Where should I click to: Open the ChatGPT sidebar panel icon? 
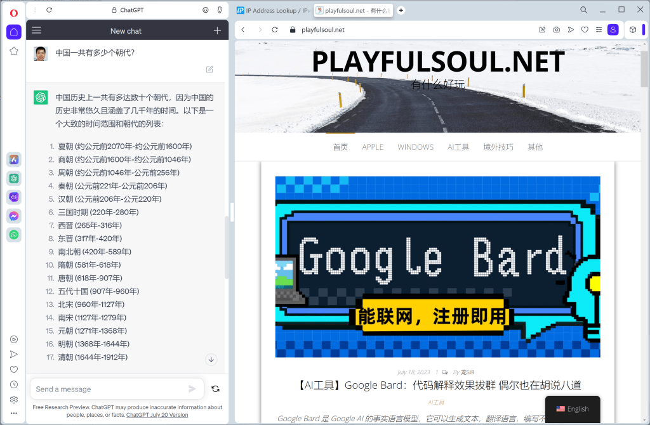point(14,178)
